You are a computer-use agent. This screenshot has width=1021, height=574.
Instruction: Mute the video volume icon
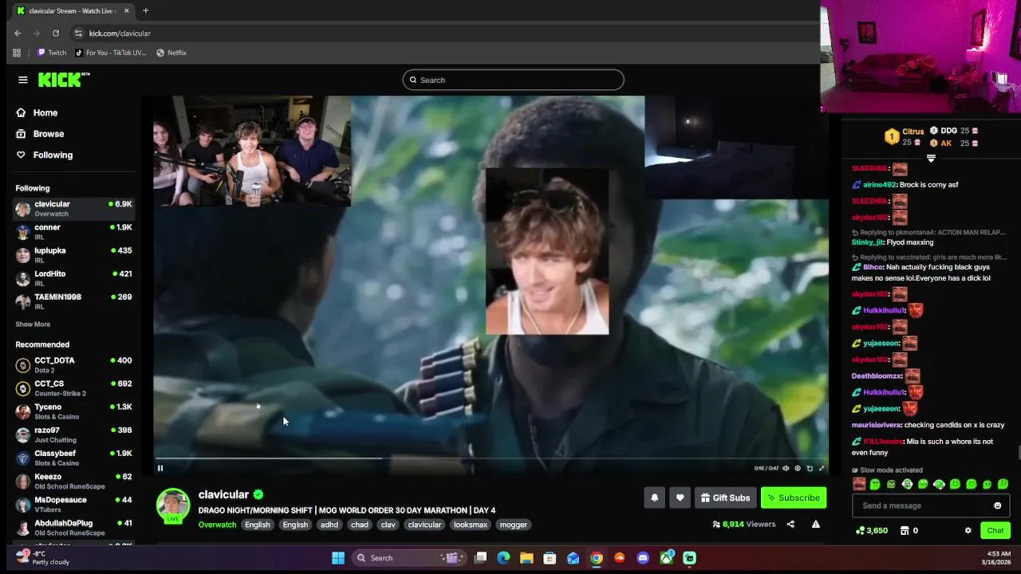[x=786, y=468]
